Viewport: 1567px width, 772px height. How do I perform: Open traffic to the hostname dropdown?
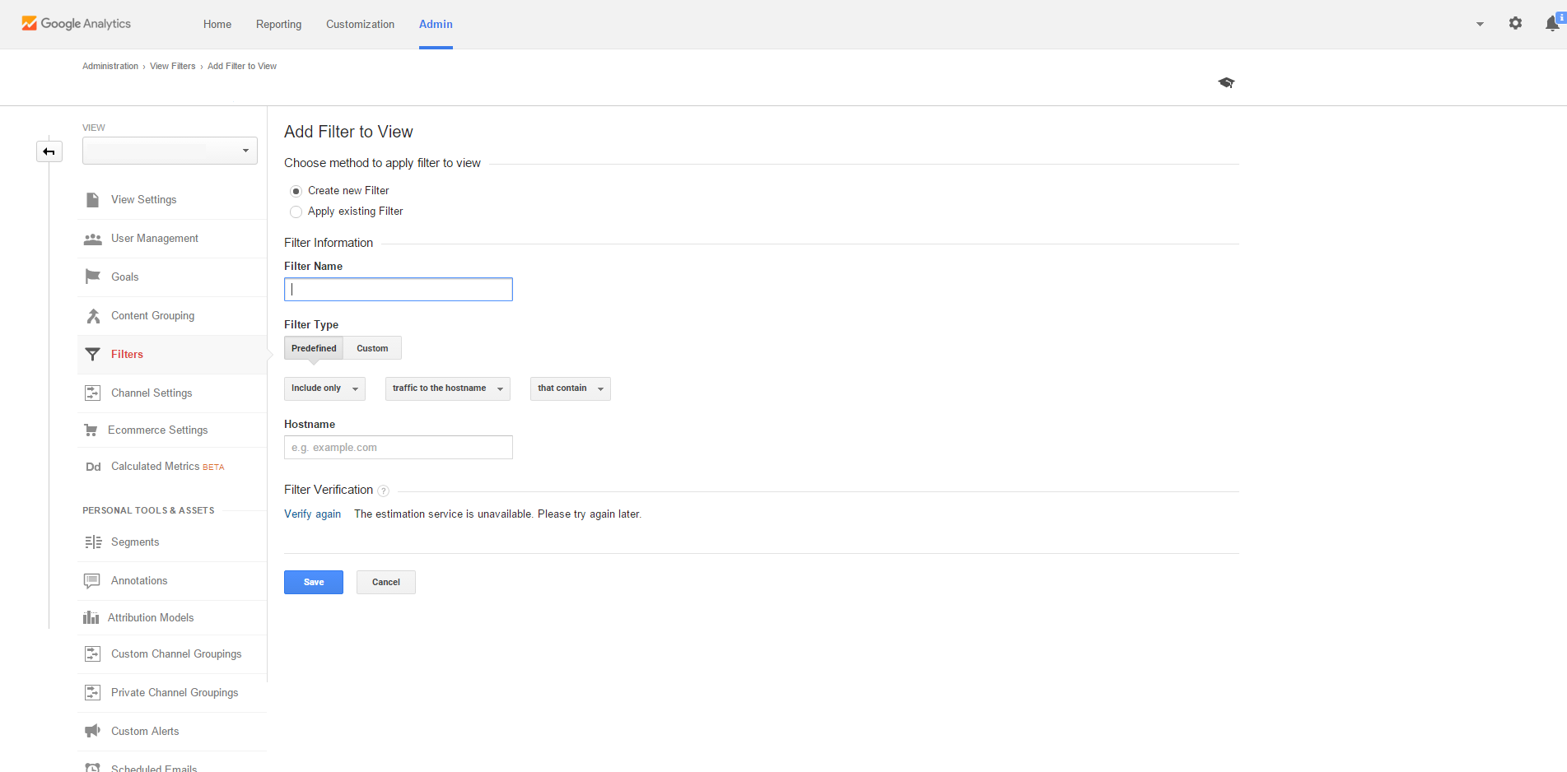coord(448,388)
